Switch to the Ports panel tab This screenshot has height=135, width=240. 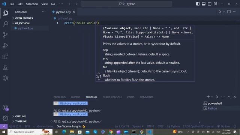tap(131, 97)
